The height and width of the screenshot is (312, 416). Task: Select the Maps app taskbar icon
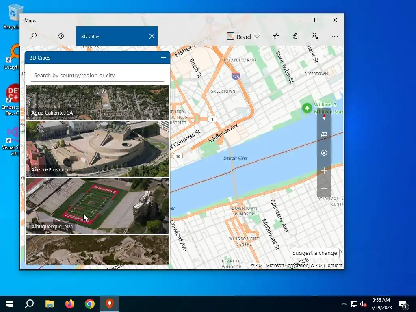[110, 304]
